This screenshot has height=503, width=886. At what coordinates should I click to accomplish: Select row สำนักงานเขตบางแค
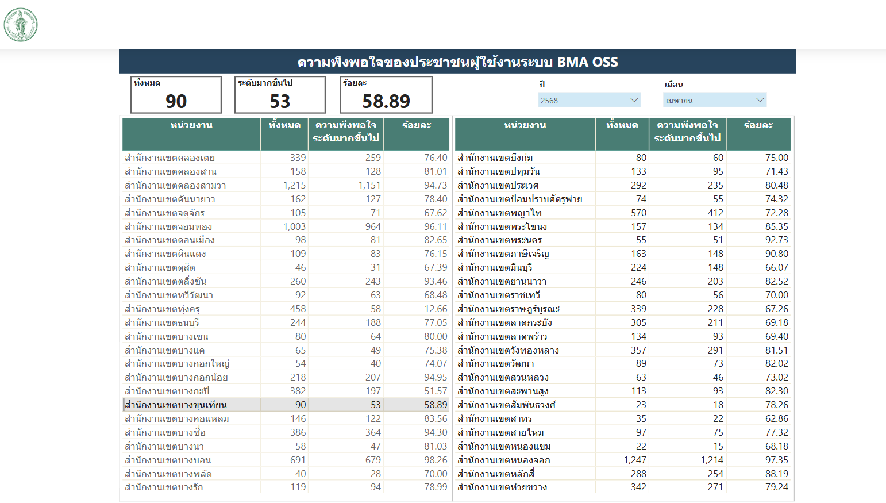(x=286, y=350)
